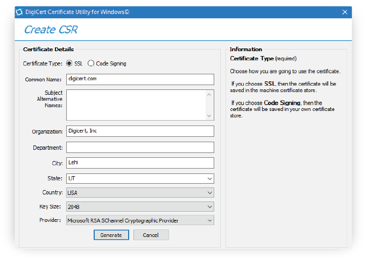Click the 'Key Size:' label
This screenshot has width=366, height=258.
click(50, 207)
